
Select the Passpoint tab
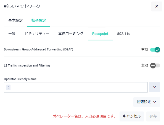coord(100,34)
